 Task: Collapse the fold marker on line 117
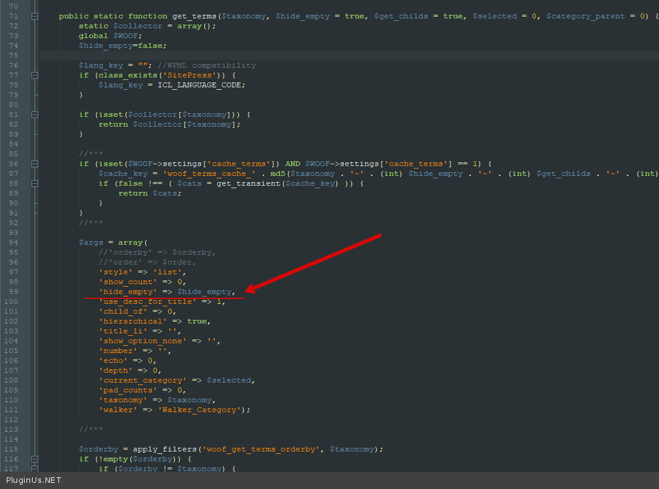pos(35,469)
